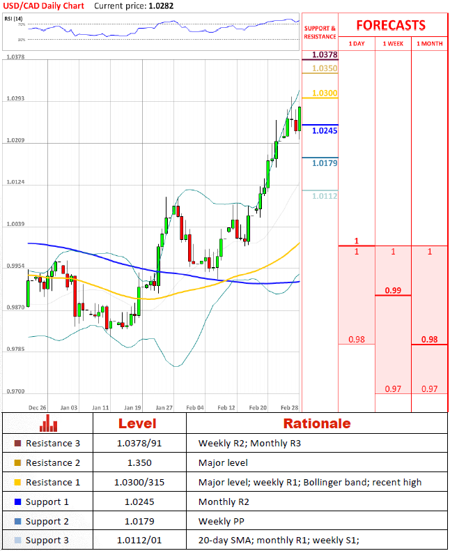450x551 pixels.
Task: Click the 1.0378 resistance level marker
Action: (325, 54)
